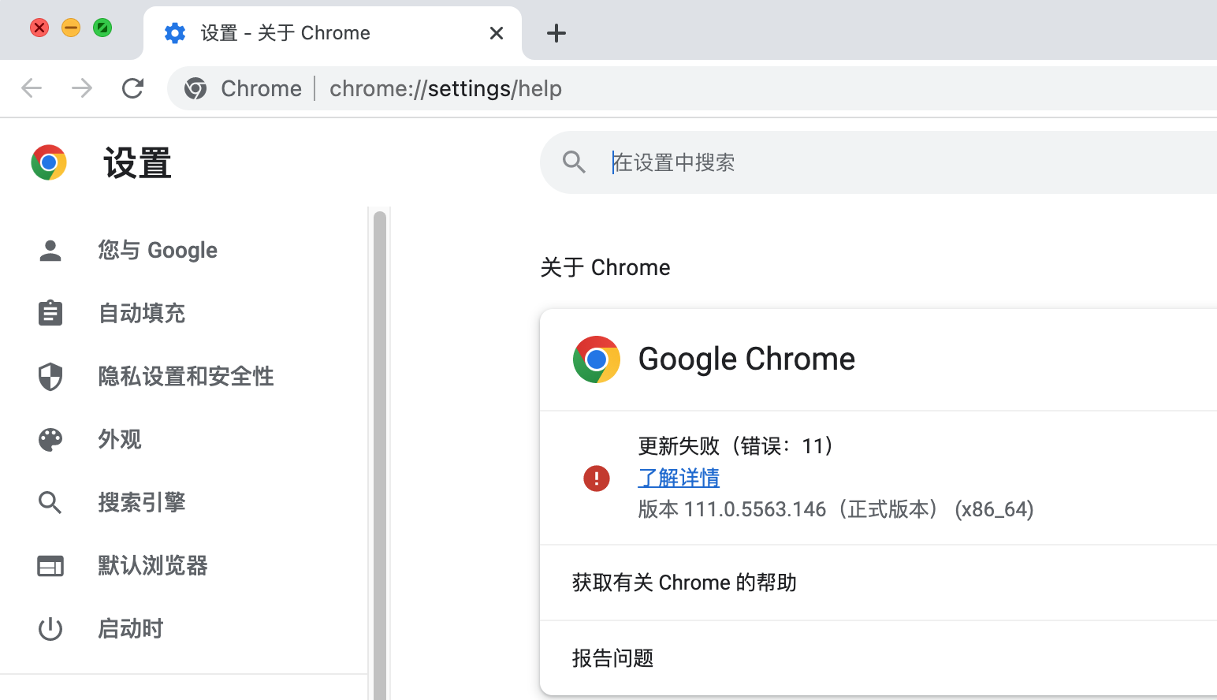
Task: Click the sidebar vertical scrollbar
Action: [x=380, y=456]
